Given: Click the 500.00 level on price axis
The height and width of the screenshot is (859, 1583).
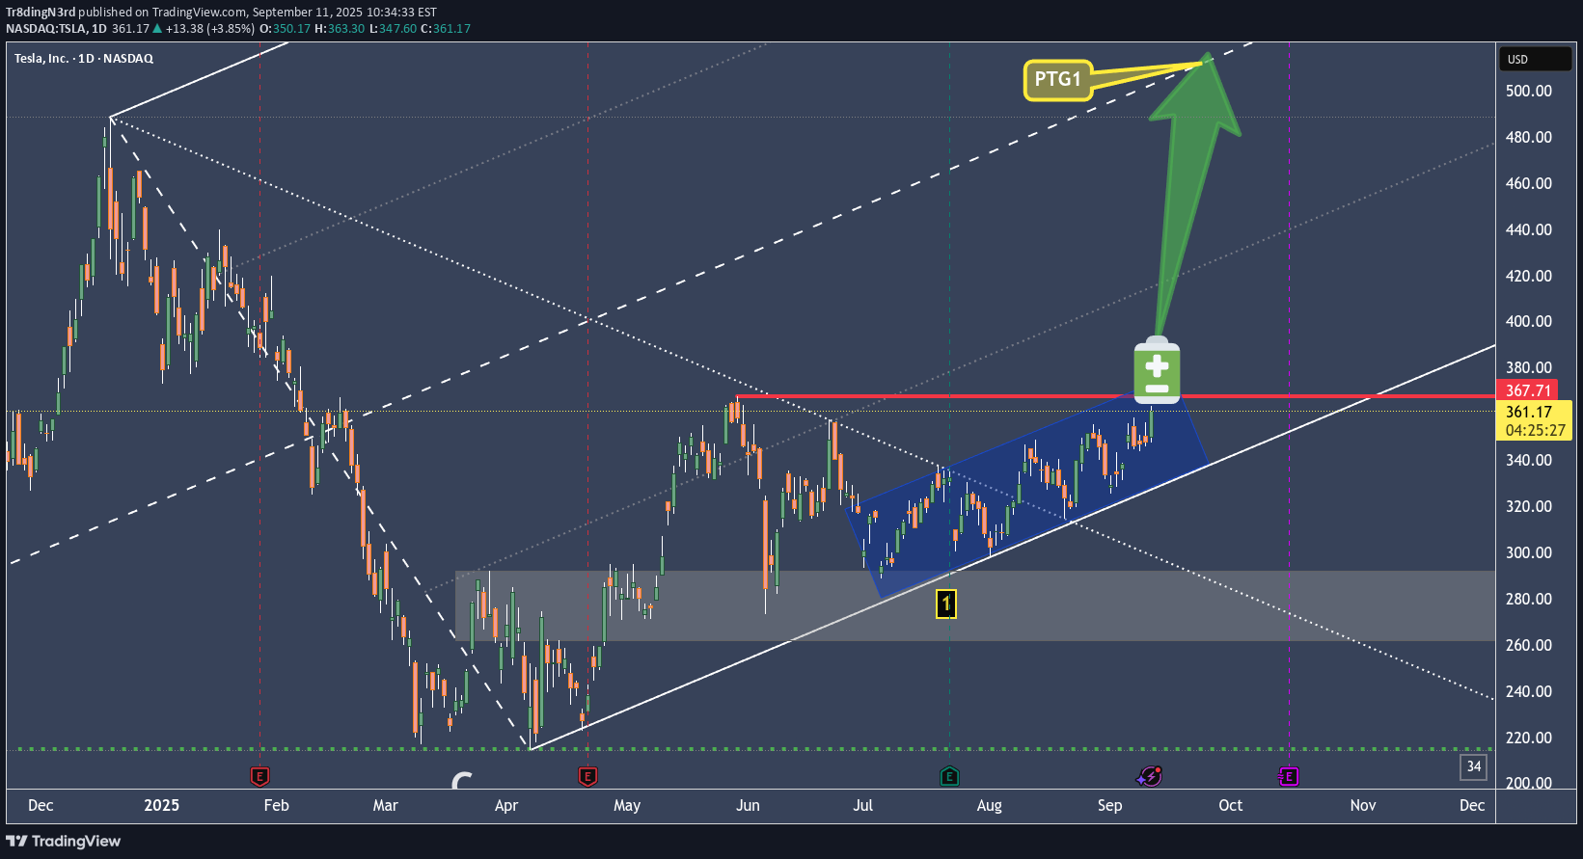Looking at the screenshot, I should pyautogui.click(x=1529, y=91).
